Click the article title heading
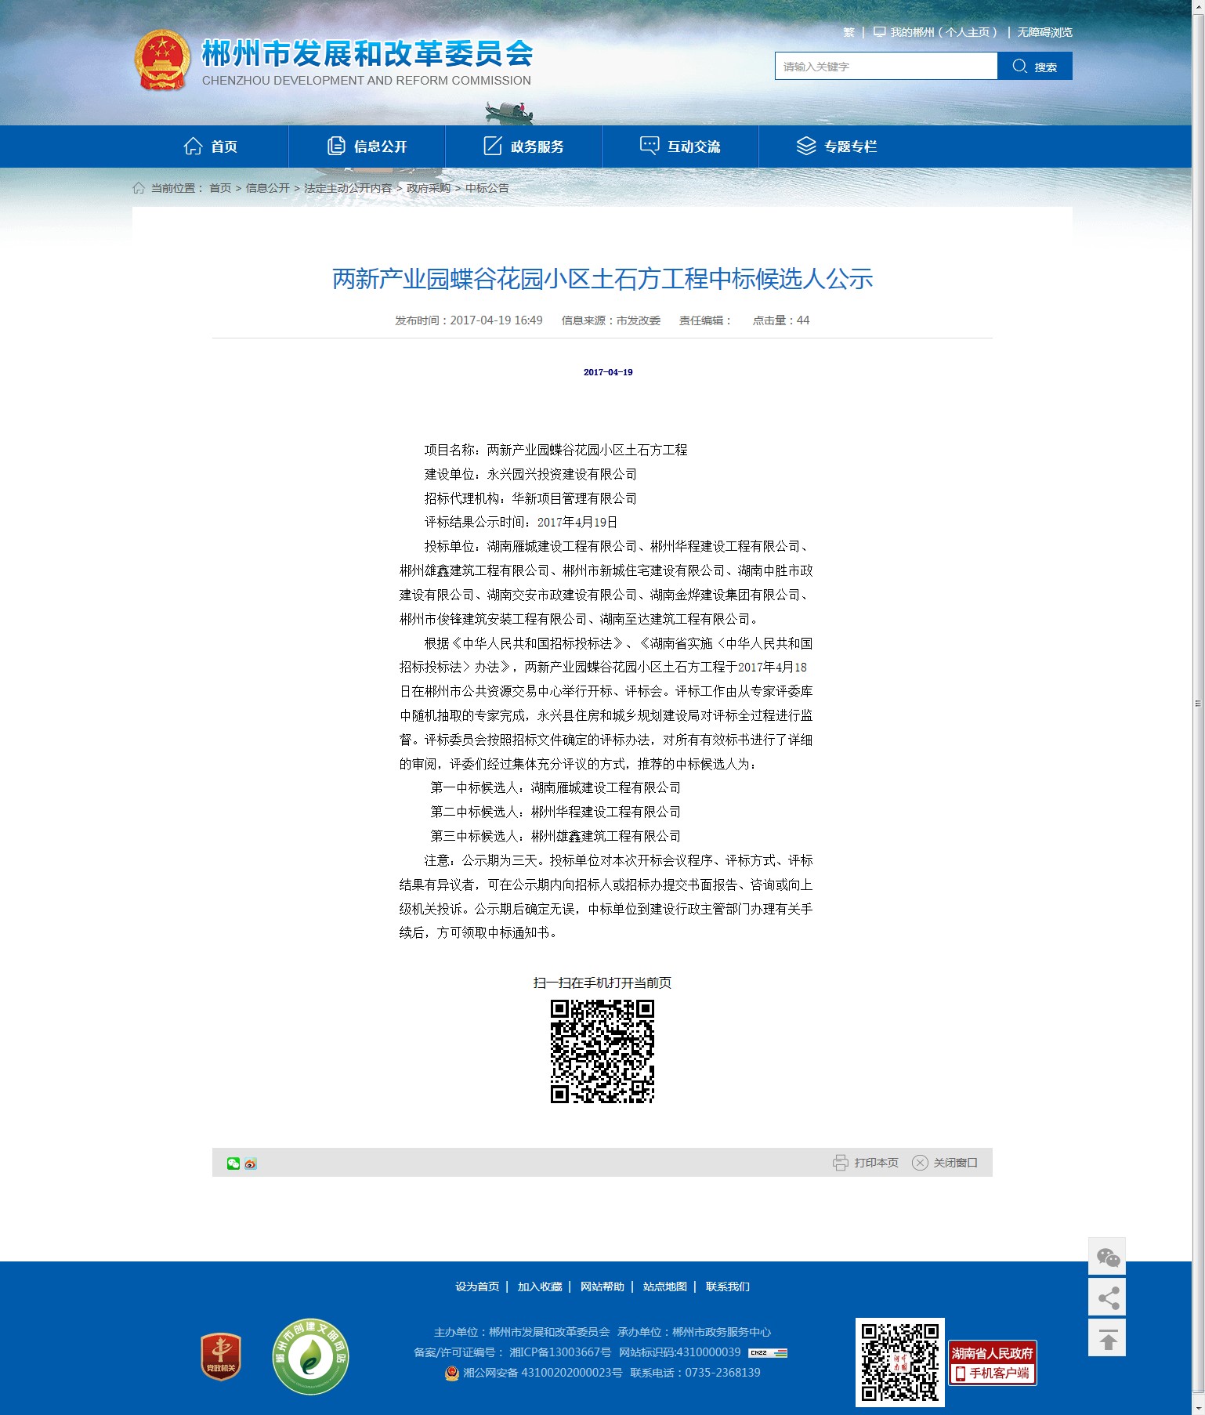1205x1415 pixels. click(x=602, y=279)
